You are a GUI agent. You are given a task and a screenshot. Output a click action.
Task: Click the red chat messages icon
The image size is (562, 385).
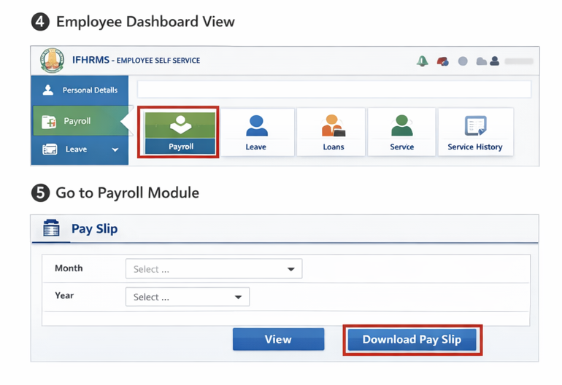442,61
